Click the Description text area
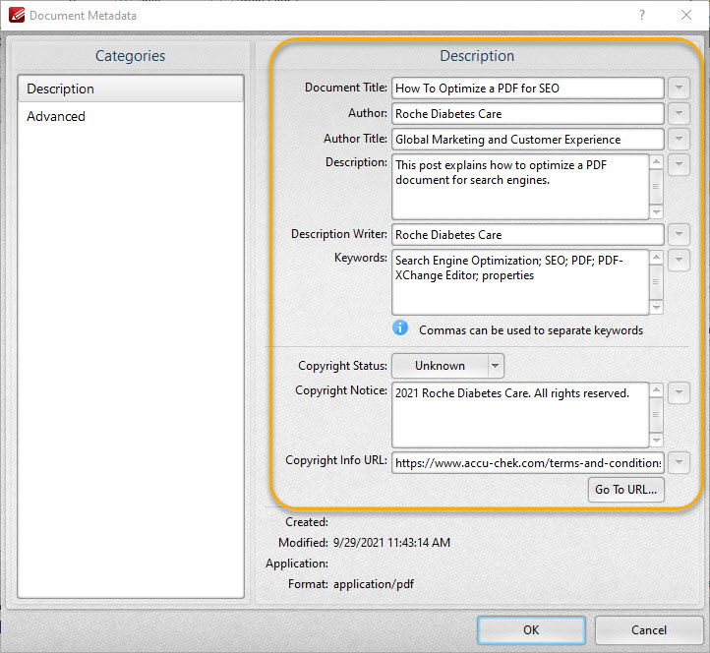This screenshot has height=653, width=710. pos(520,187)
